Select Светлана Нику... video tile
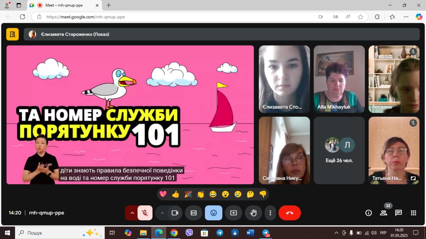 click(284, 150)
